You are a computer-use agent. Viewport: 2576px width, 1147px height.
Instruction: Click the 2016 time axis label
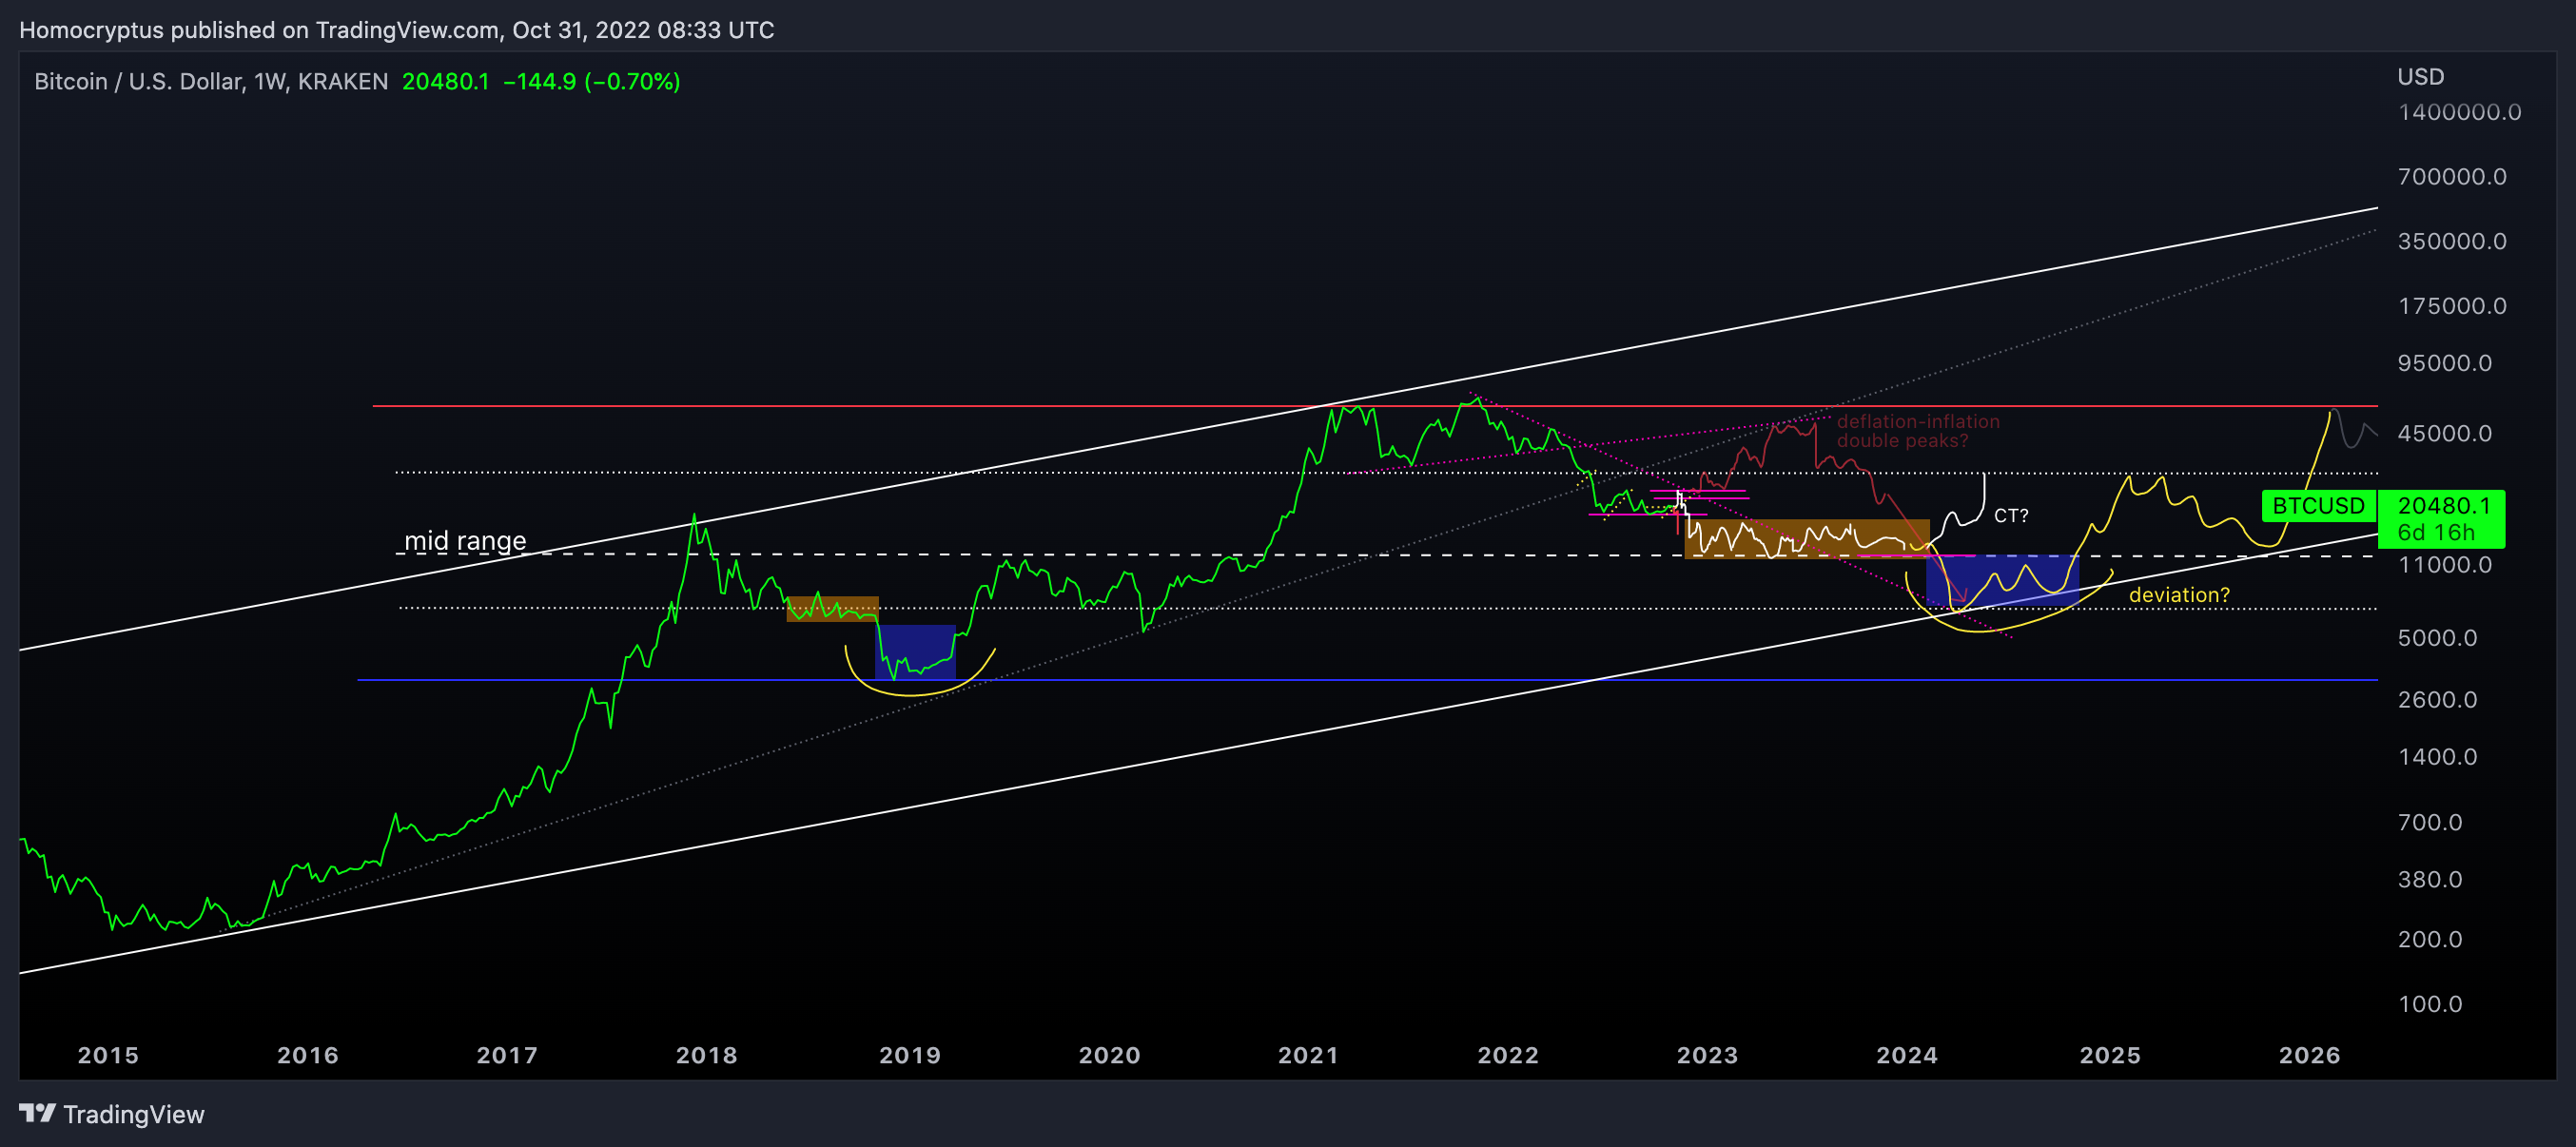click(308, 1056)
